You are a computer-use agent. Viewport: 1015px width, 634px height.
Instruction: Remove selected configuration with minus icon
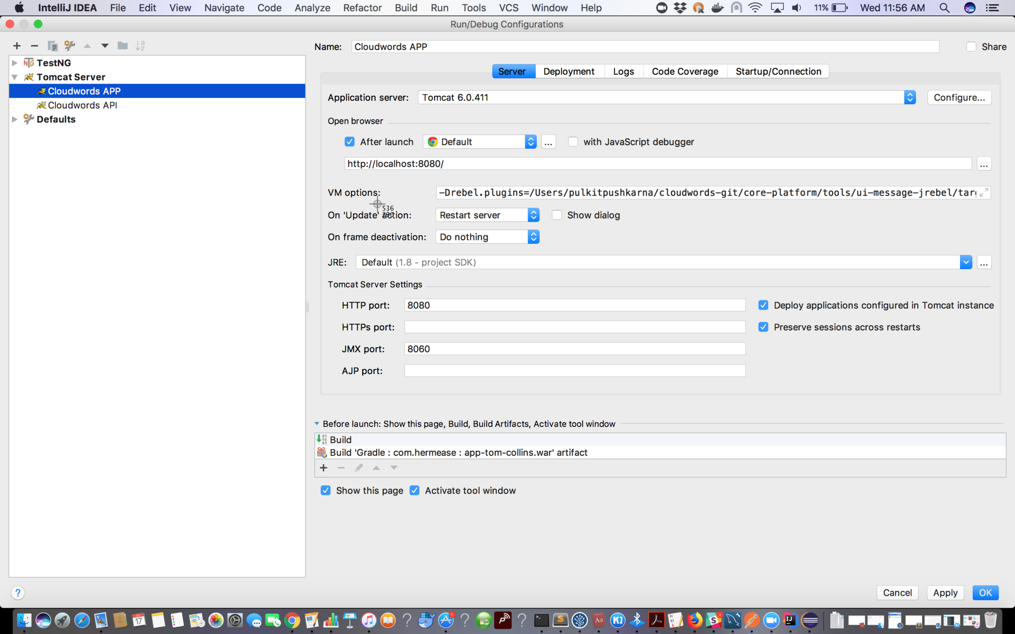(x=34, y=46)
